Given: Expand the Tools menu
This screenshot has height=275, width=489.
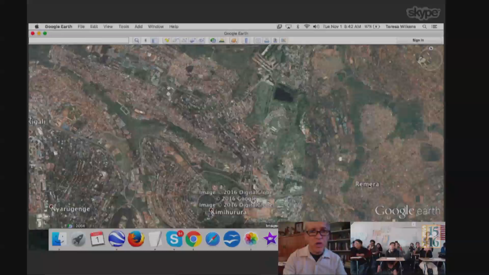Looking at the screenshot, I should [x=124, y=26].
